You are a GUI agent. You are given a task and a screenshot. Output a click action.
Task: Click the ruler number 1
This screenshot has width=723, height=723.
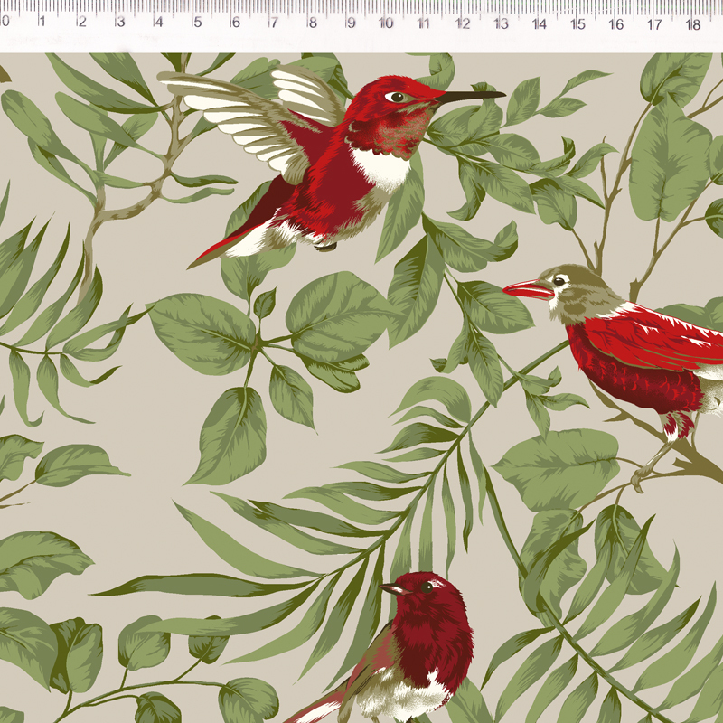(42, 21)
